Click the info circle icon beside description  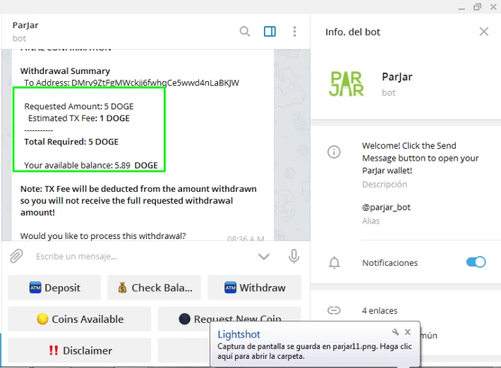point(334,152)
